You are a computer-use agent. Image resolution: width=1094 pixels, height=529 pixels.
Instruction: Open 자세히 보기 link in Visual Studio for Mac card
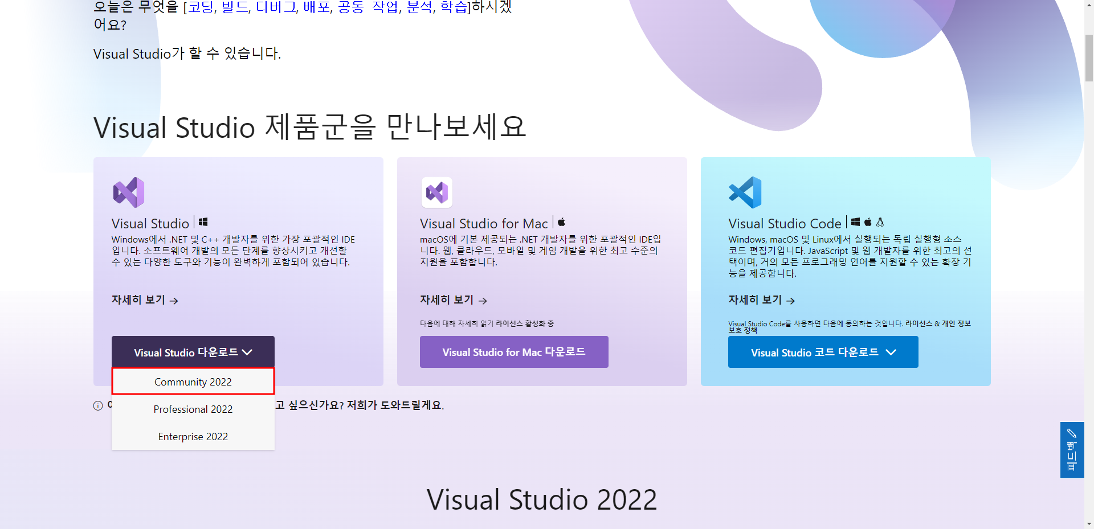click(454, 300)
